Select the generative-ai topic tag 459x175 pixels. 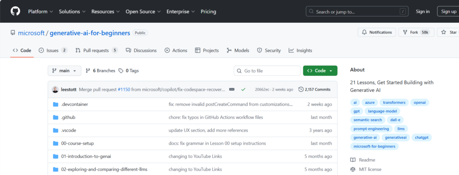(x=365, y=137)
